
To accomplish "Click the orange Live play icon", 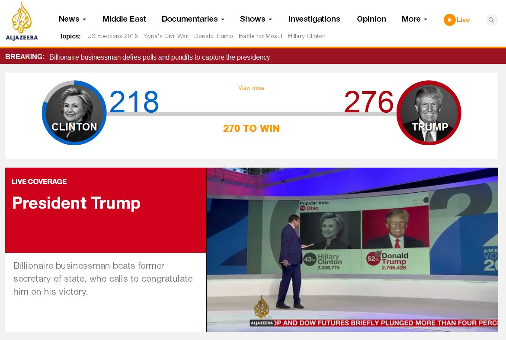I will (x=449, y=20).
